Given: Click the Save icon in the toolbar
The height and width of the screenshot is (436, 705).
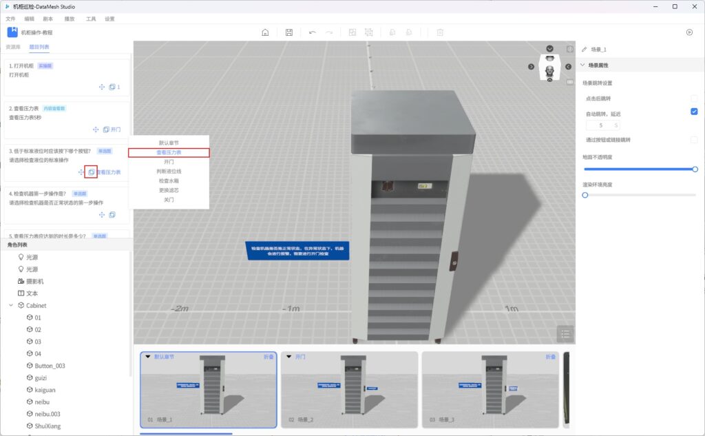Looking at the screenshot, I should (x=289, y=32).
